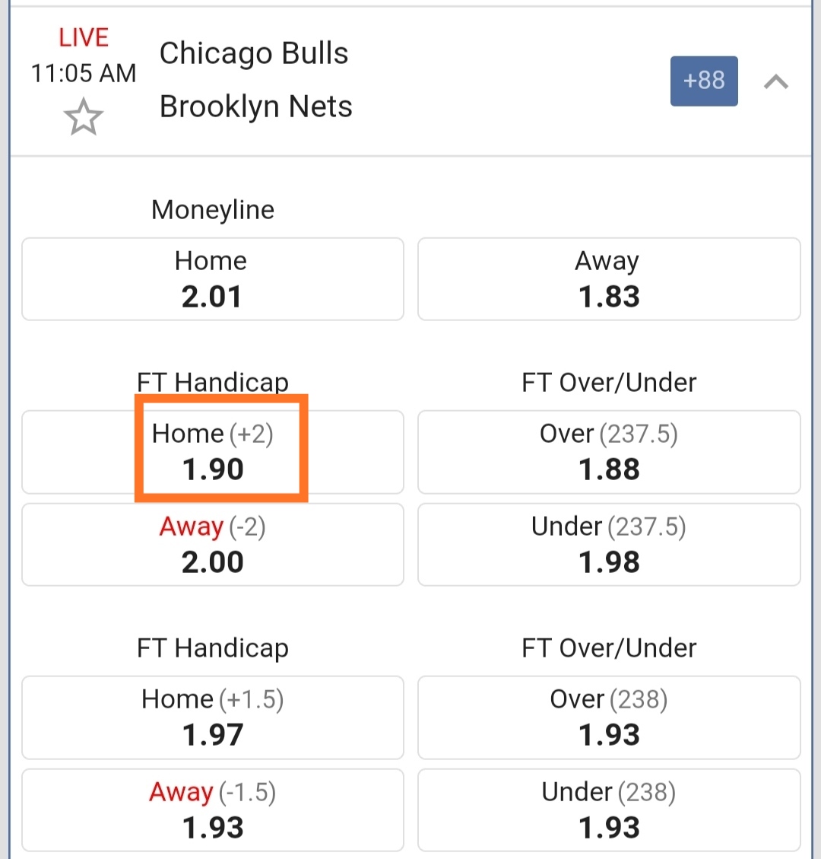Tap the first FT Over/Under heading

pyautogui.click(x=609, y=382)
